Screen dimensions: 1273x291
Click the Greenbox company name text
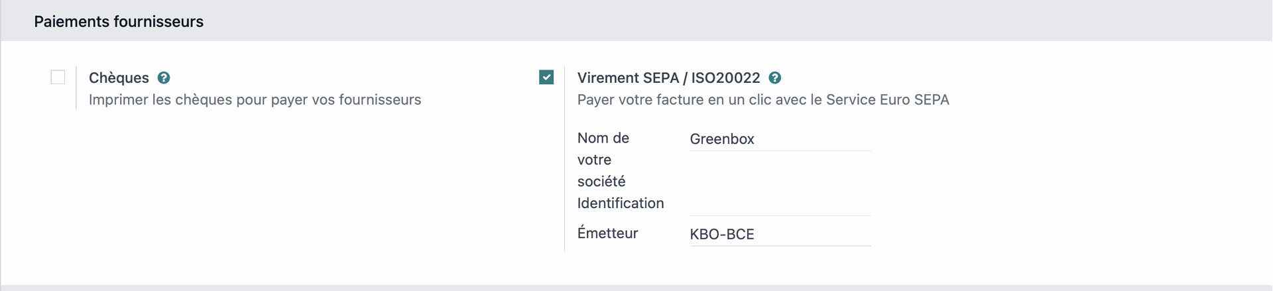(x=722, y=139)
